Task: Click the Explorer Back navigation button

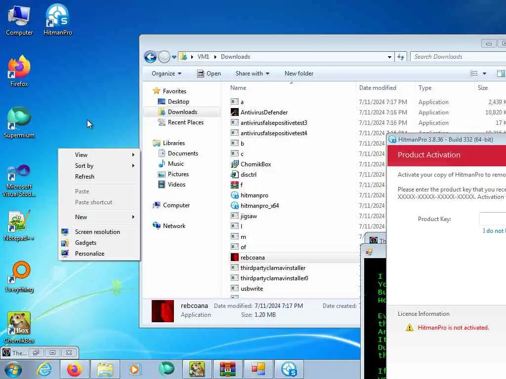Action: point(150,57)
